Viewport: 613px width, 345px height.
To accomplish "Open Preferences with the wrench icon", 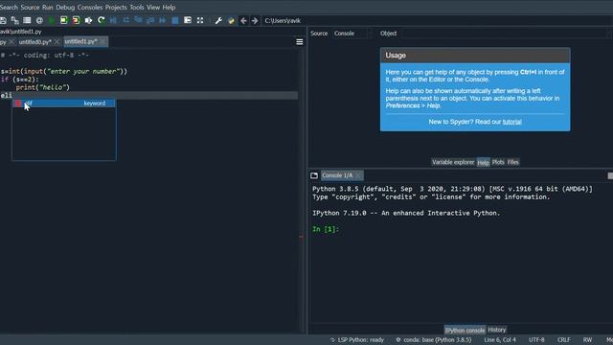I will pyautogui.click(x=218, y=20).
